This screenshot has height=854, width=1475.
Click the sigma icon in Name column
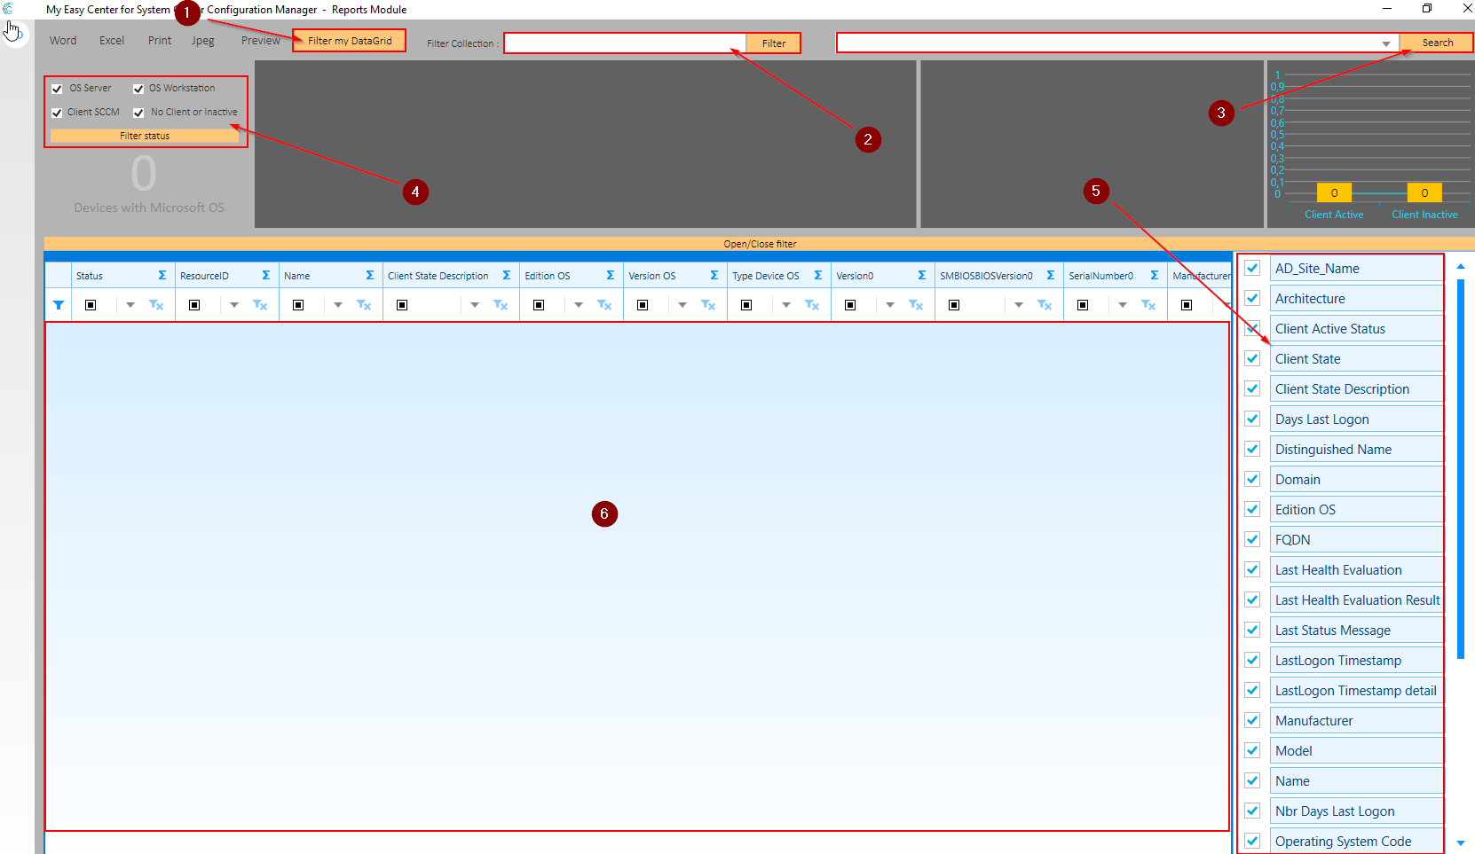click(369, 276)
